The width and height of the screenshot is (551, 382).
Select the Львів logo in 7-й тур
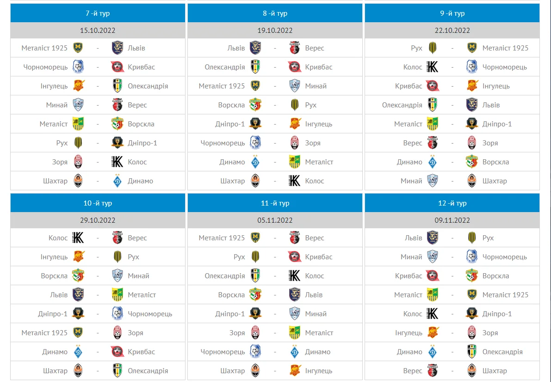(x=118, y=48)
